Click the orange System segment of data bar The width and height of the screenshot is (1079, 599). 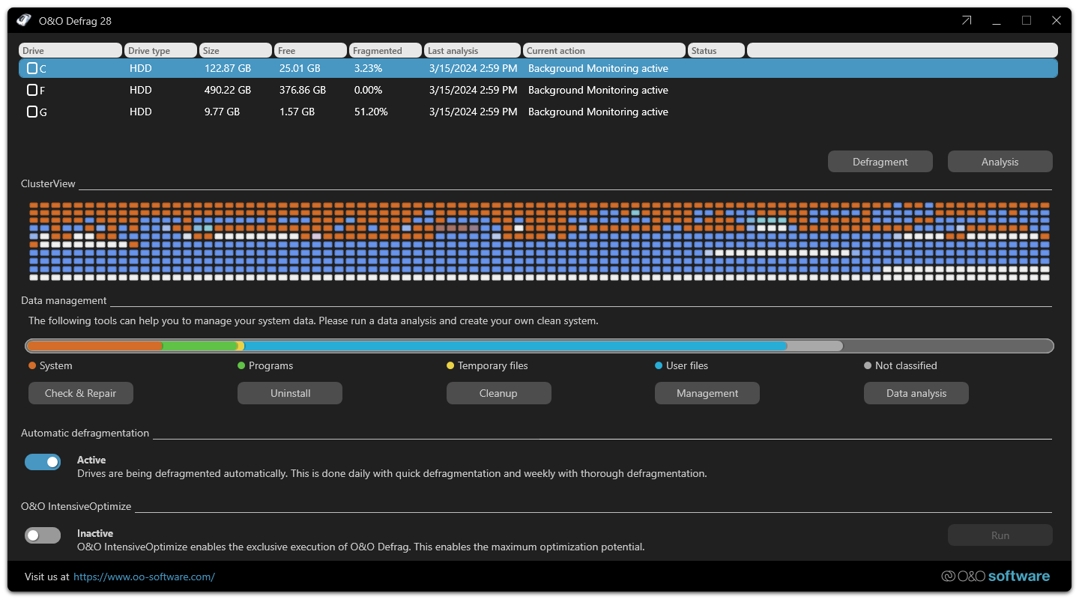95,346
